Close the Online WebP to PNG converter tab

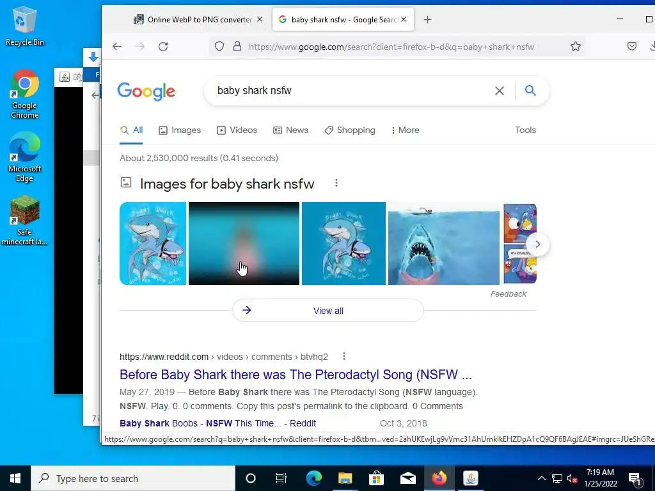[x=260, y=19]
